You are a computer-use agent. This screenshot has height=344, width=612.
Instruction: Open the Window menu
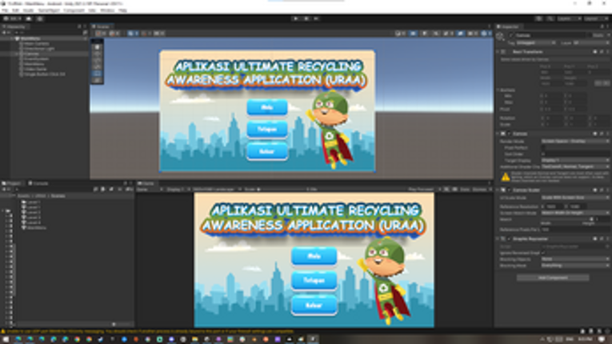click(107, 10)
